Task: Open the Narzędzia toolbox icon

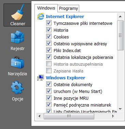Action: tap(17, 63)
